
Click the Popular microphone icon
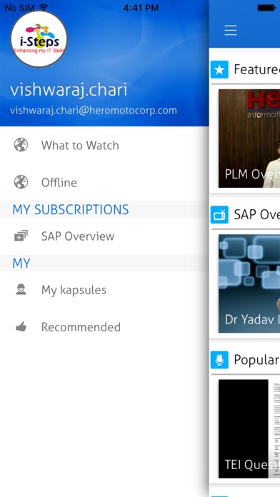(x=219, y=360)
